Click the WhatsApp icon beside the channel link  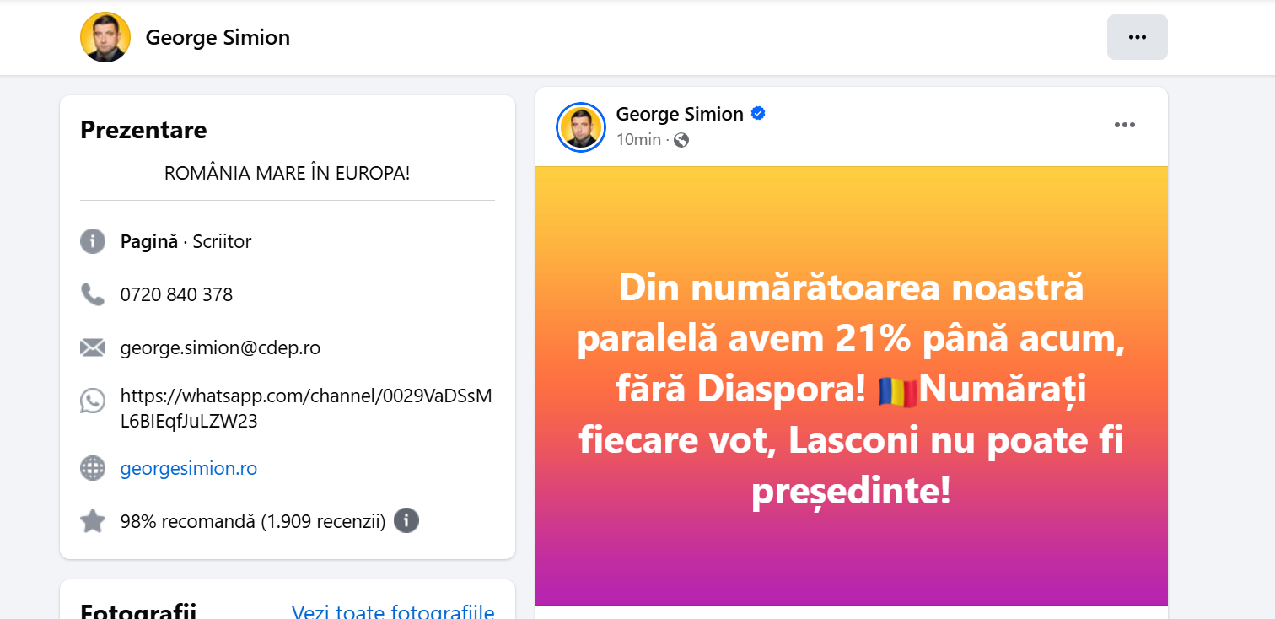pos(93,402)
